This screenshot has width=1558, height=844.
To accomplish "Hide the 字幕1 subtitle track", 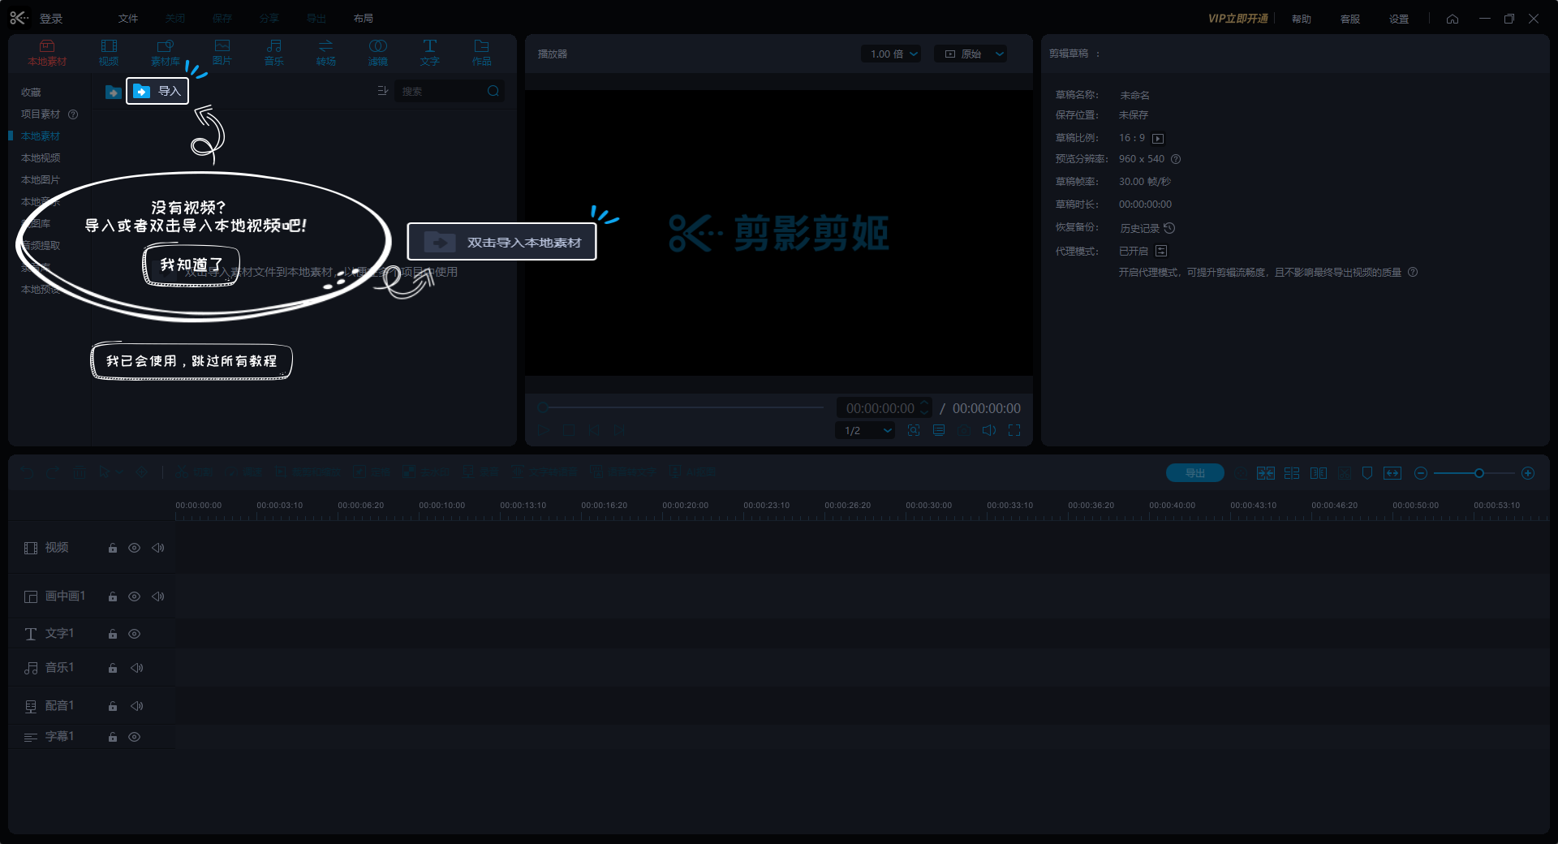I will (x=135, y=738).
